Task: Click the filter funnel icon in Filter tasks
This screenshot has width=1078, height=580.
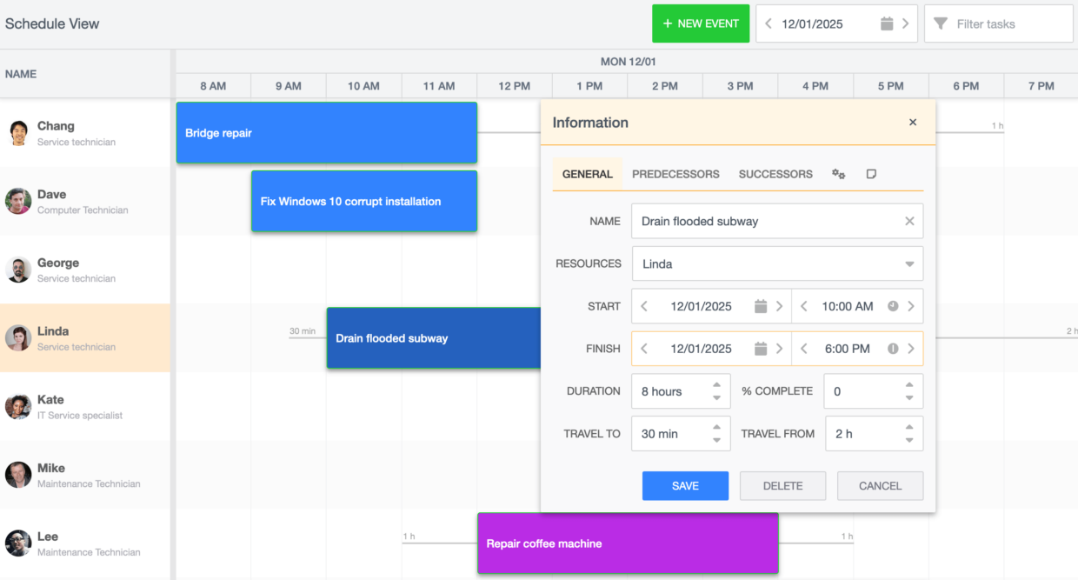Action: (x=940, y=23)
